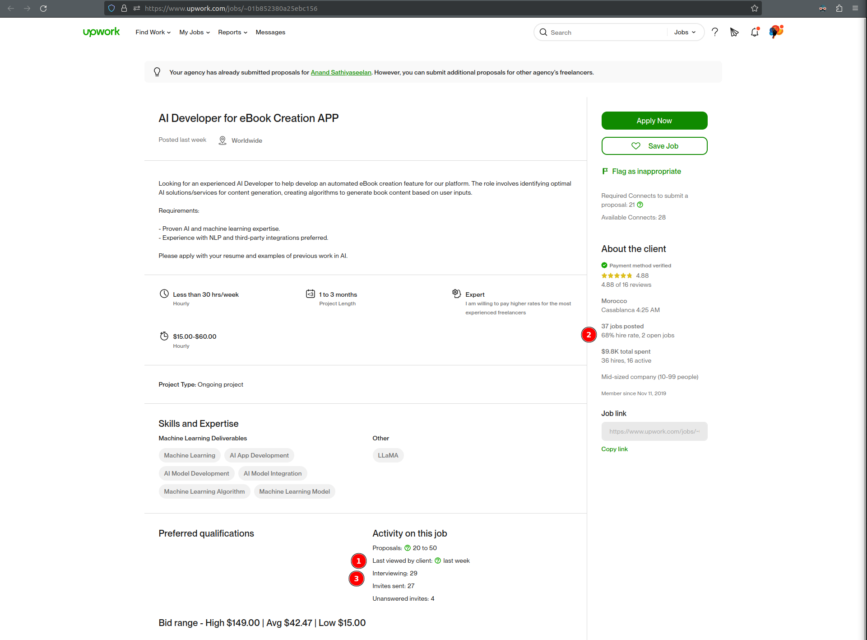
Task: Click Copy link under Job link
Action: point(614,449)
